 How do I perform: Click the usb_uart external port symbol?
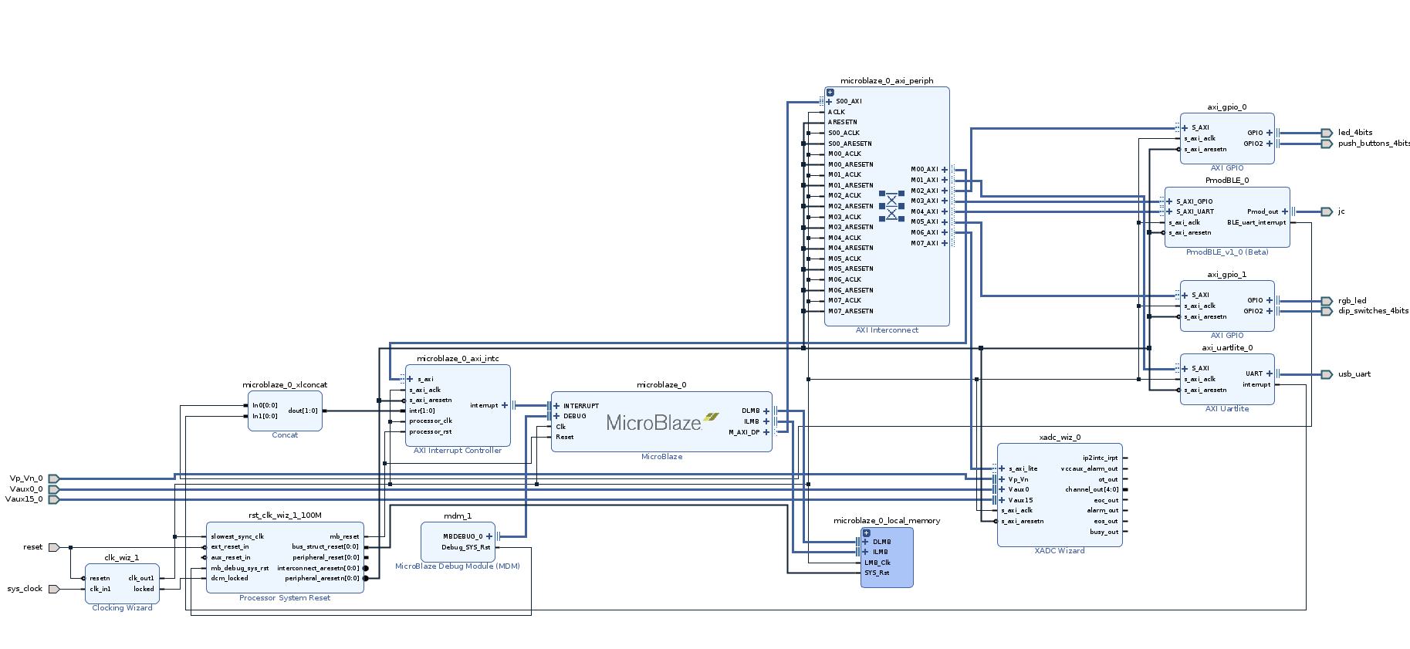coord(1326,374)
